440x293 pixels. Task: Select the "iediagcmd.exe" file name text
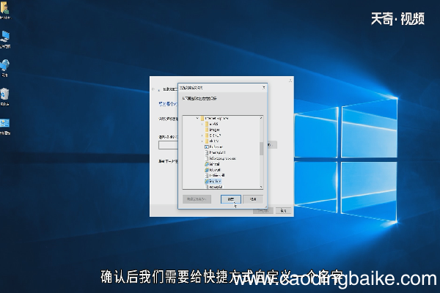(223, 158)
